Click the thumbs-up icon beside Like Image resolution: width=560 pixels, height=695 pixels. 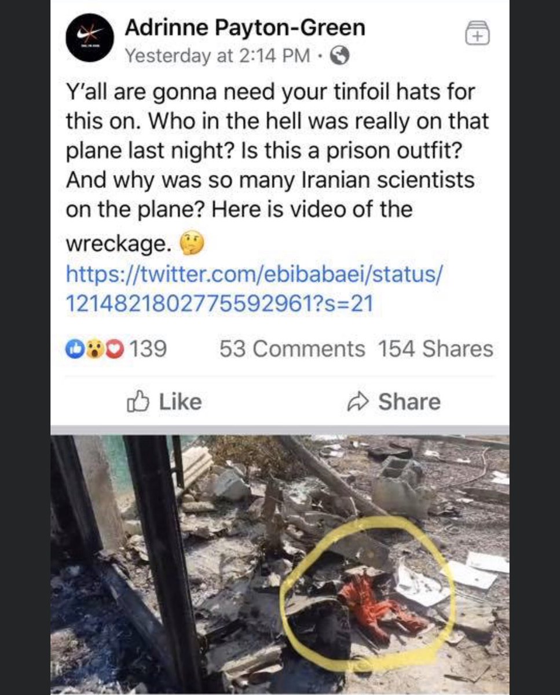(137, 401)
